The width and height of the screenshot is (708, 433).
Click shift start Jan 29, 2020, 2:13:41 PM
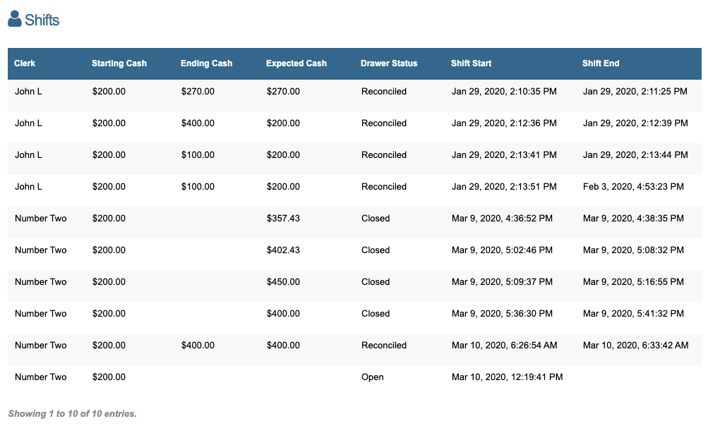pos(504,155)
